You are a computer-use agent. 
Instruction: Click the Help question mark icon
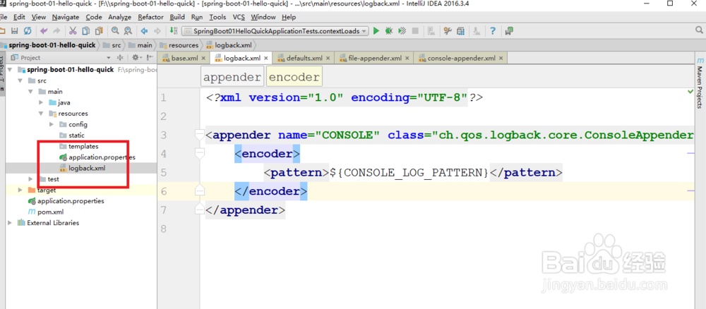click(x=493, y=31)
